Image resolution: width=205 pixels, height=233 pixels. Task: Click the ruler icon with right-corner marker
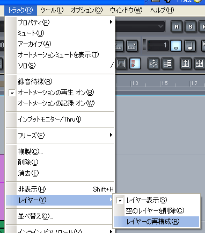coord(132,46)
